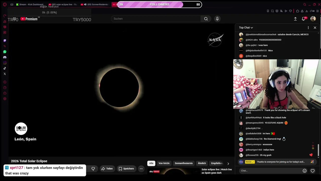The image size is (321, 181).
Task: Click the live chat scrollbar
Action: [318, 150]
